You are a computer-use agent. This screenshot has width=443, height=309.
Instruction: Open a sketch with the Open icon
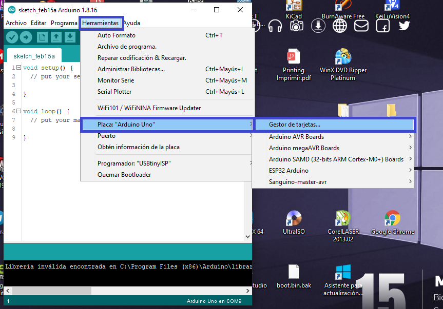[x=56, y=37]
